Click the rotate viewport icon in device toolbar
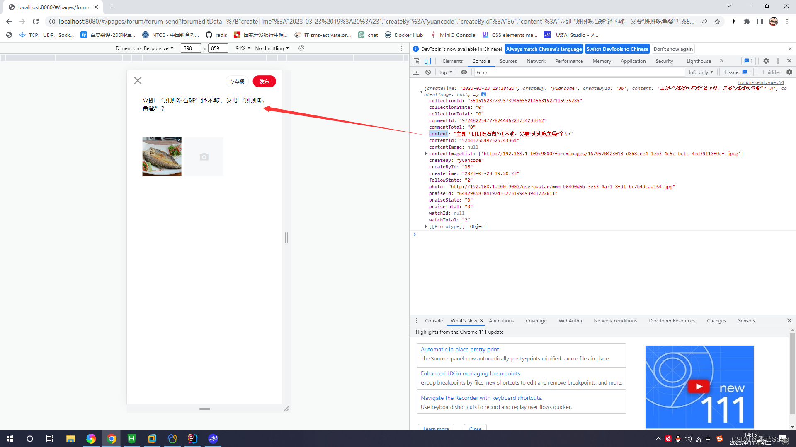796x447 pixels. (301, 48)
